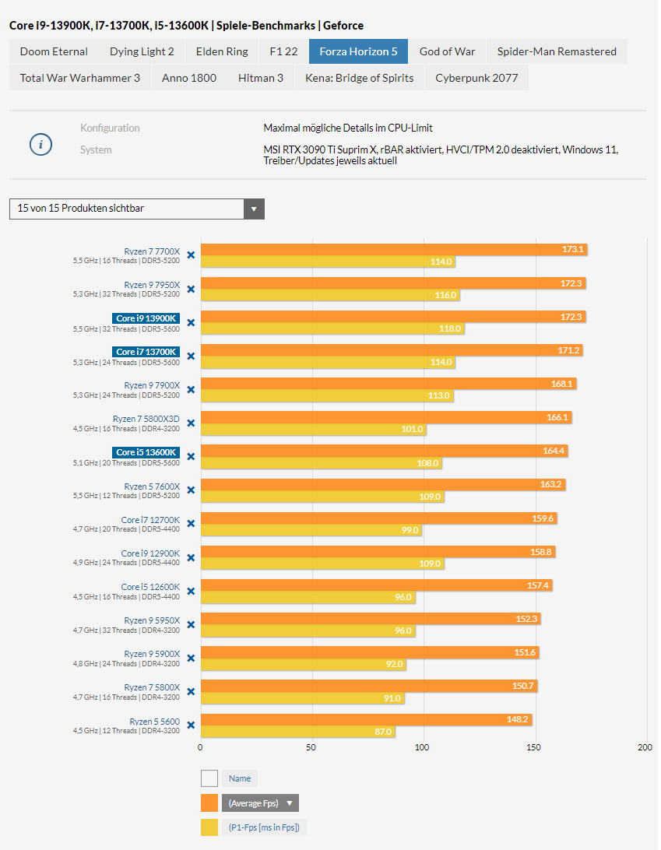The height and width of the screenshot is (850, 661).
Task: Remove Core i5 13600K with its X icon
Action: click(x=191, y=456)
